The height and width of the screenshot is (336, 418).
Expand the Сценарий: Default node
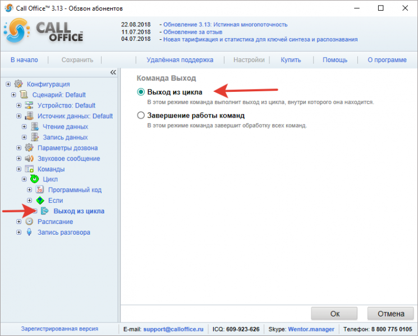[x=13, y=95]
